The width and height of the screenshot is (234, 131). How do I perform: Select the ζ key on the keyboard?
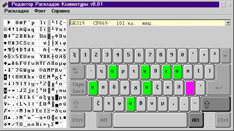click(98, 104)
